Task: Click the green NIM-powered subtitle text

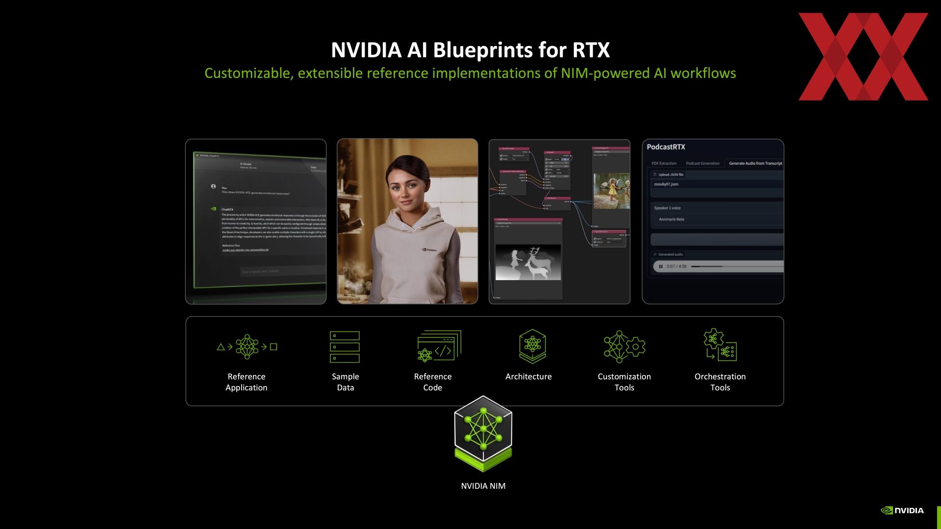Action: coord(470,73)
